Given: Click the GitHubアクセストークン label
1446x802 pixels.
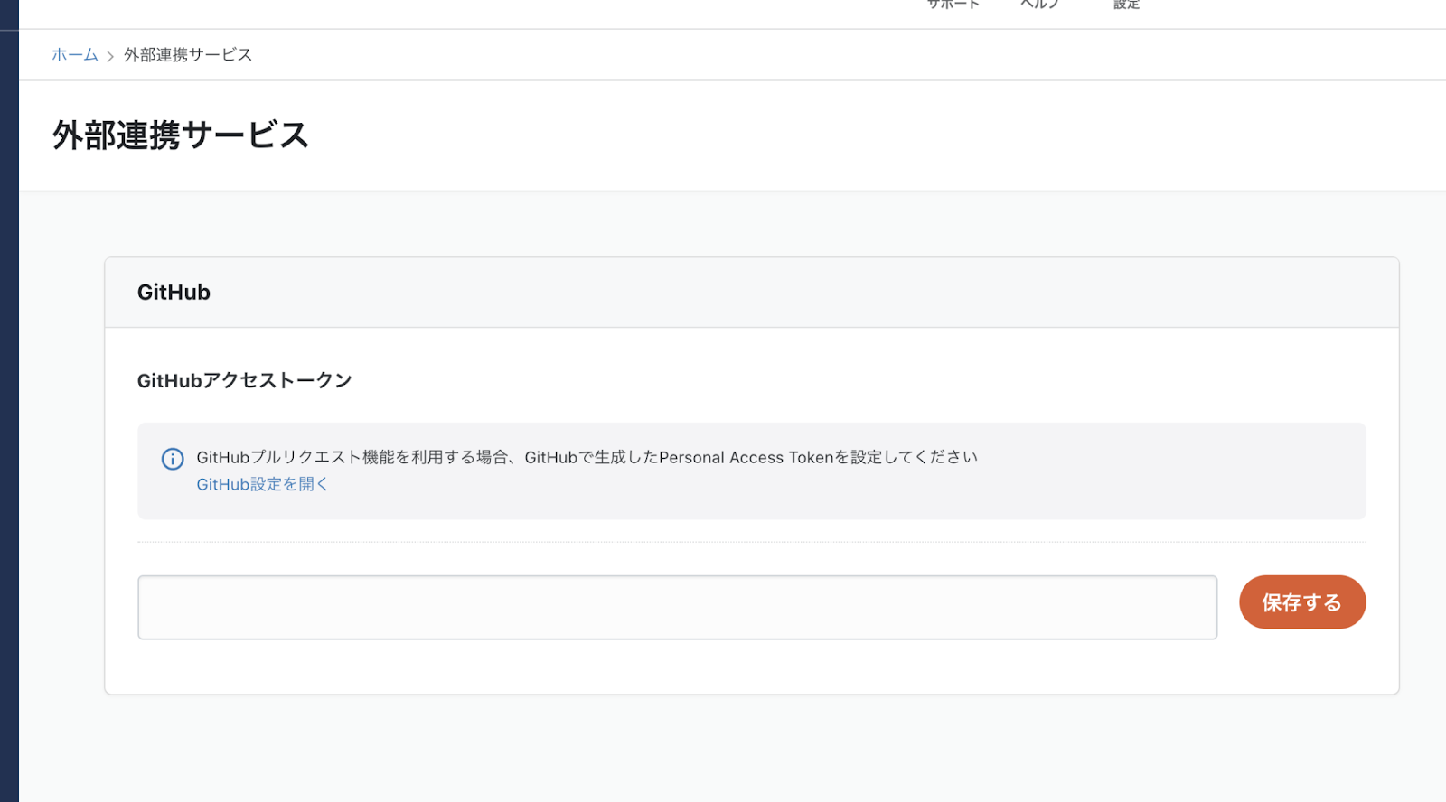Looking at the screenshot, I should (x=245, y=380).
